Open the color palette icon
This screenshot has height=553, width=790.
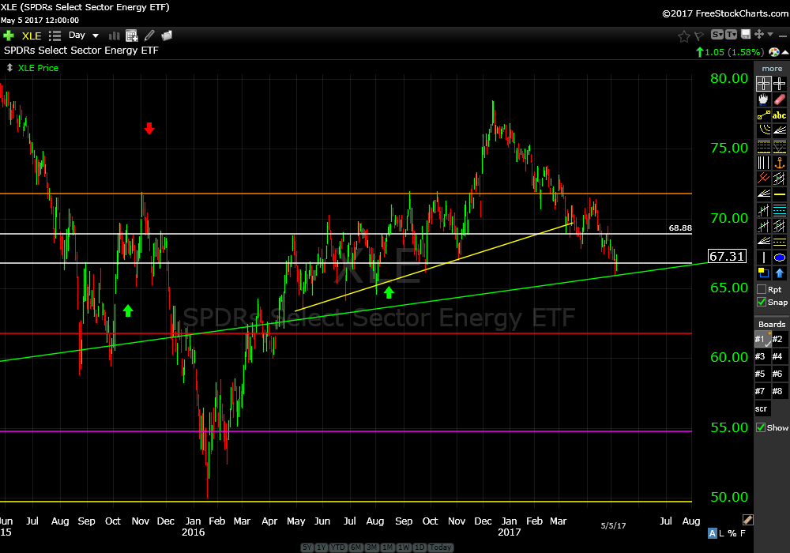[x=773, y=52]
